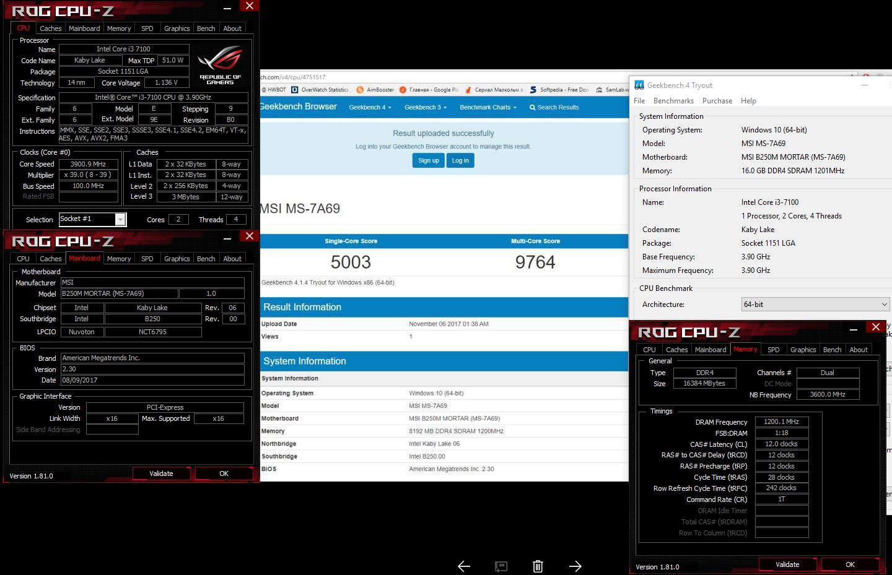Open the Purchase menu

717,101
